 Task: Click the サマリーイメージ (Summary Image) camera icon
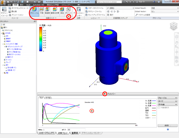click(4, 12)
